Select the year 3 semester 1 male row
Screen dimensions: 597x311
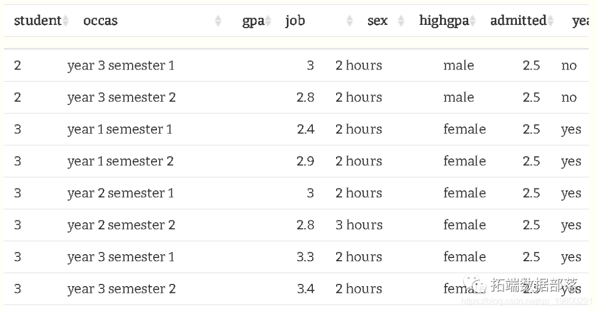pos(121,66)
